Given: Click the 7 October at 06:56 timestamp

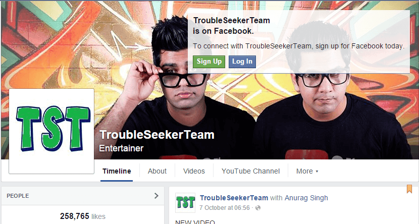Looking at the screenshot, I should (x=225, y=208).
